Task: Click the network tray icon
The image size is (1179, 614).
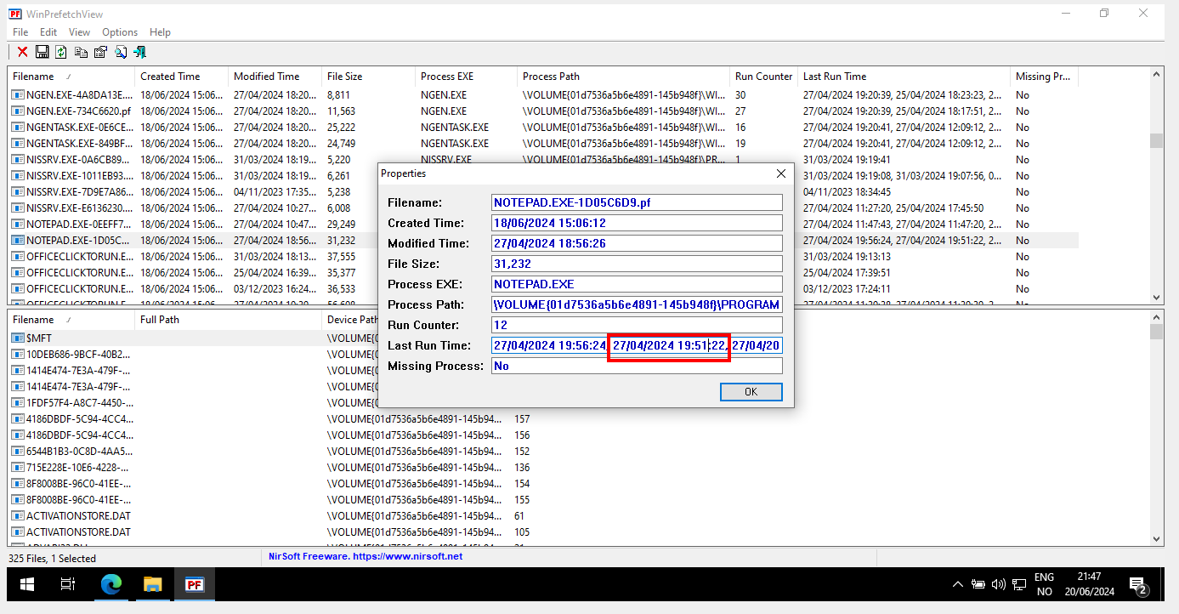Action: coord(1017,584)
